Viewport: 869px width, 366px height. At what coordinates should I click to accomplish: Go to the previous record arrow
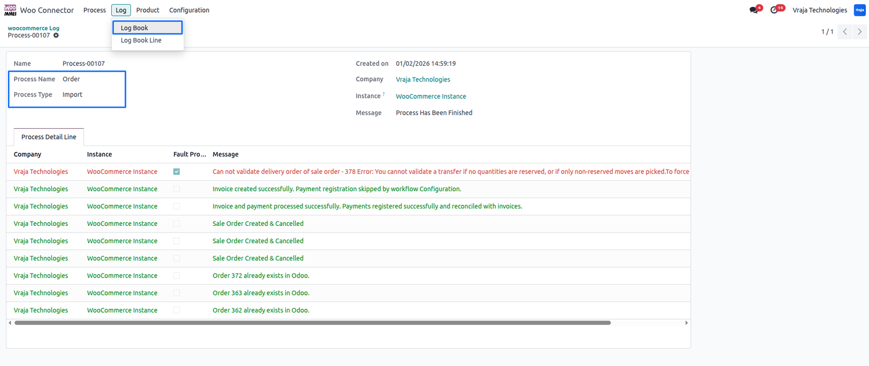click(845, 31)
